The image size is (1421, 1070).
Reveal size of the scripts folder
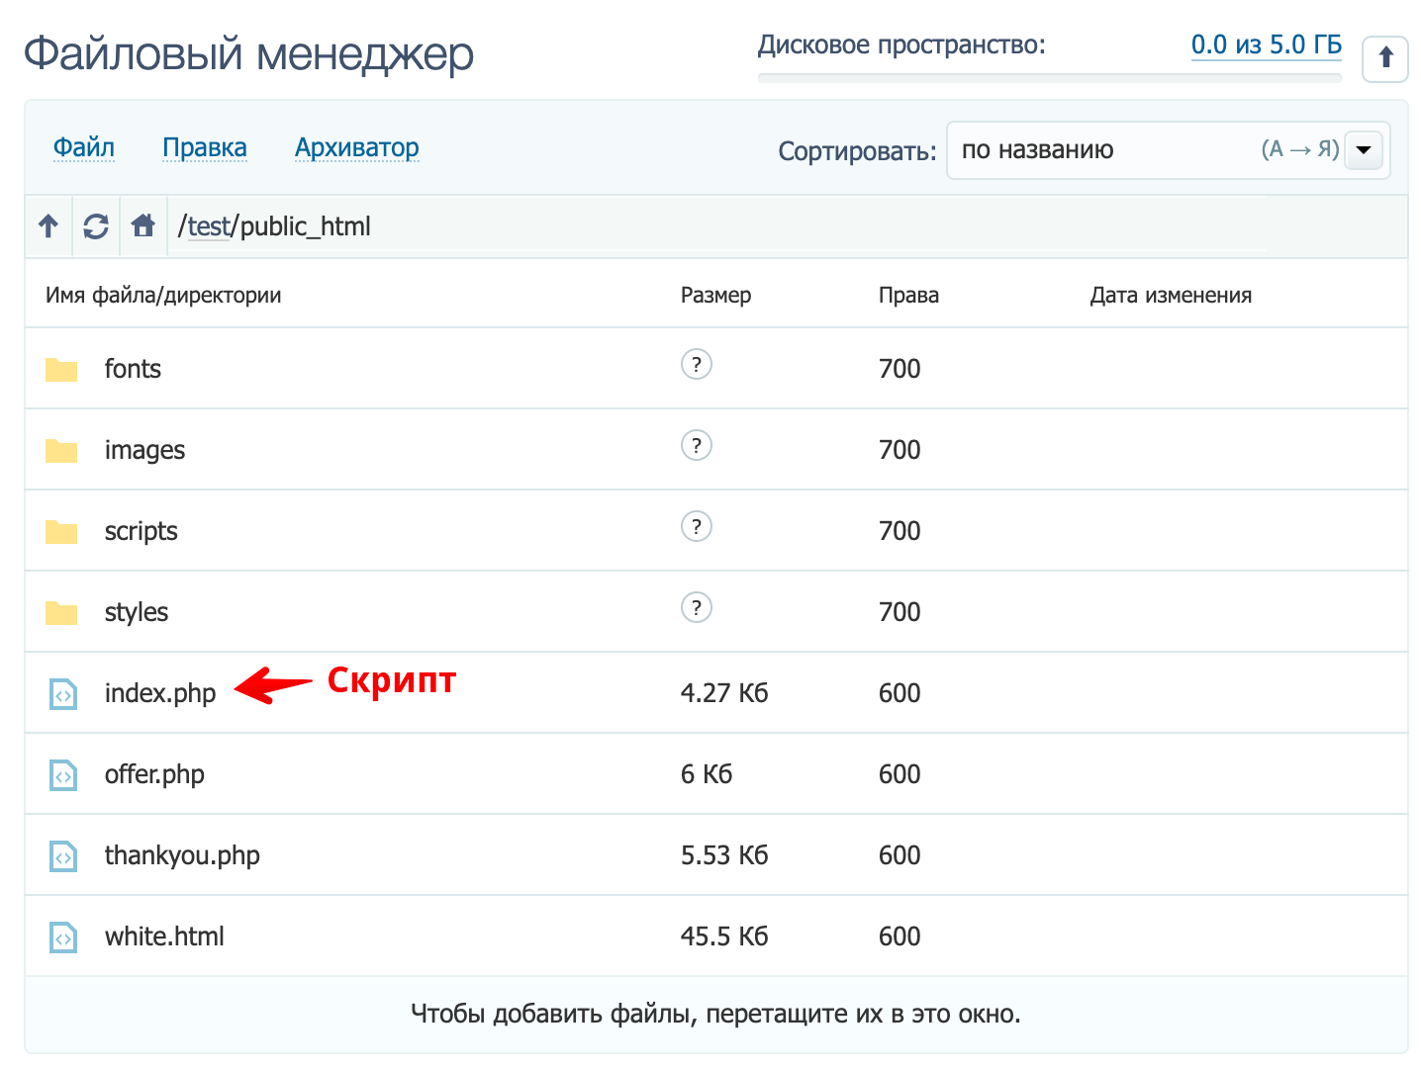697,526
